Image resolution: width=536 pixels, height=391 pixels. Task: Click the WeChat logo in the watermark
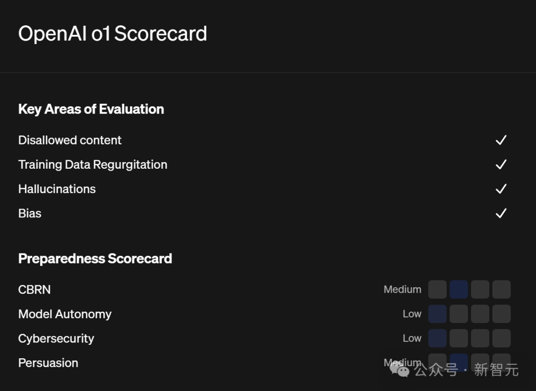[399, 369]
